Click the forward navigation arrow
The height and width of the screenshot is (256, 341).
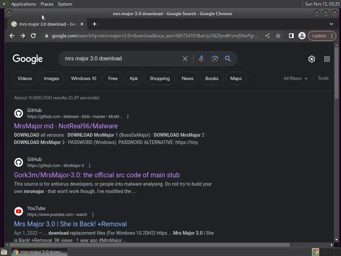pos(23,36)
